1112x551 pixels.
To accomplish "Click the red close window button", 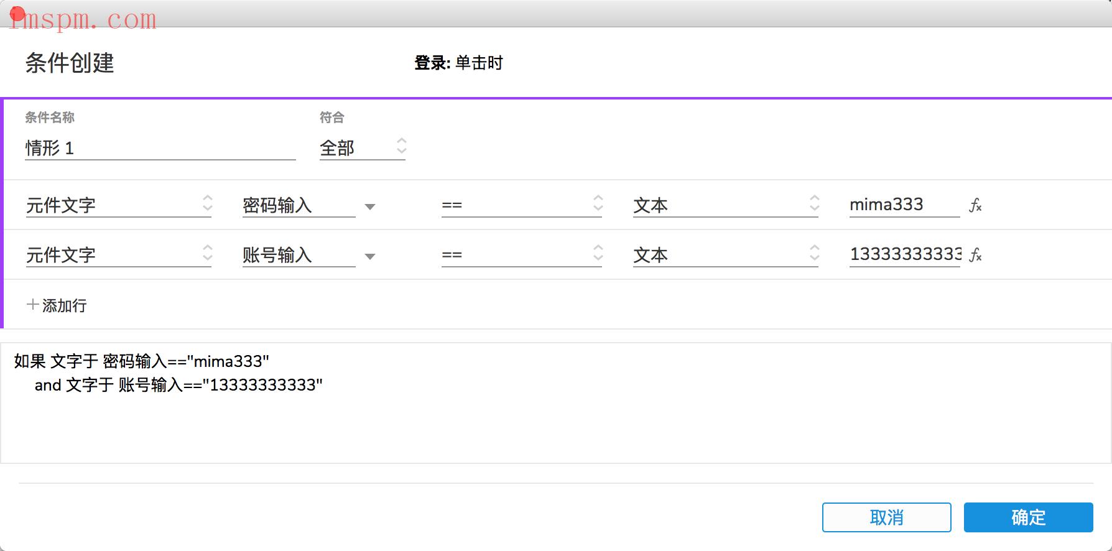I will (x=17, y=14).
